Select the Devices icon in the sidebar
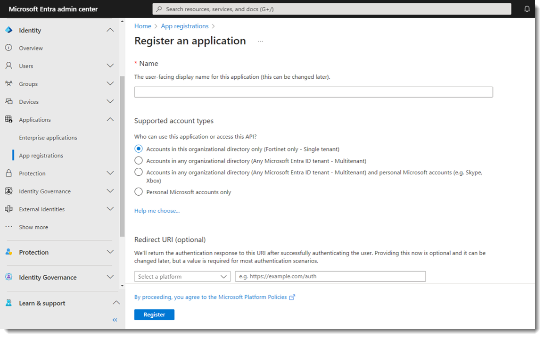The image size is (544, 338). (x=9, y=101)
